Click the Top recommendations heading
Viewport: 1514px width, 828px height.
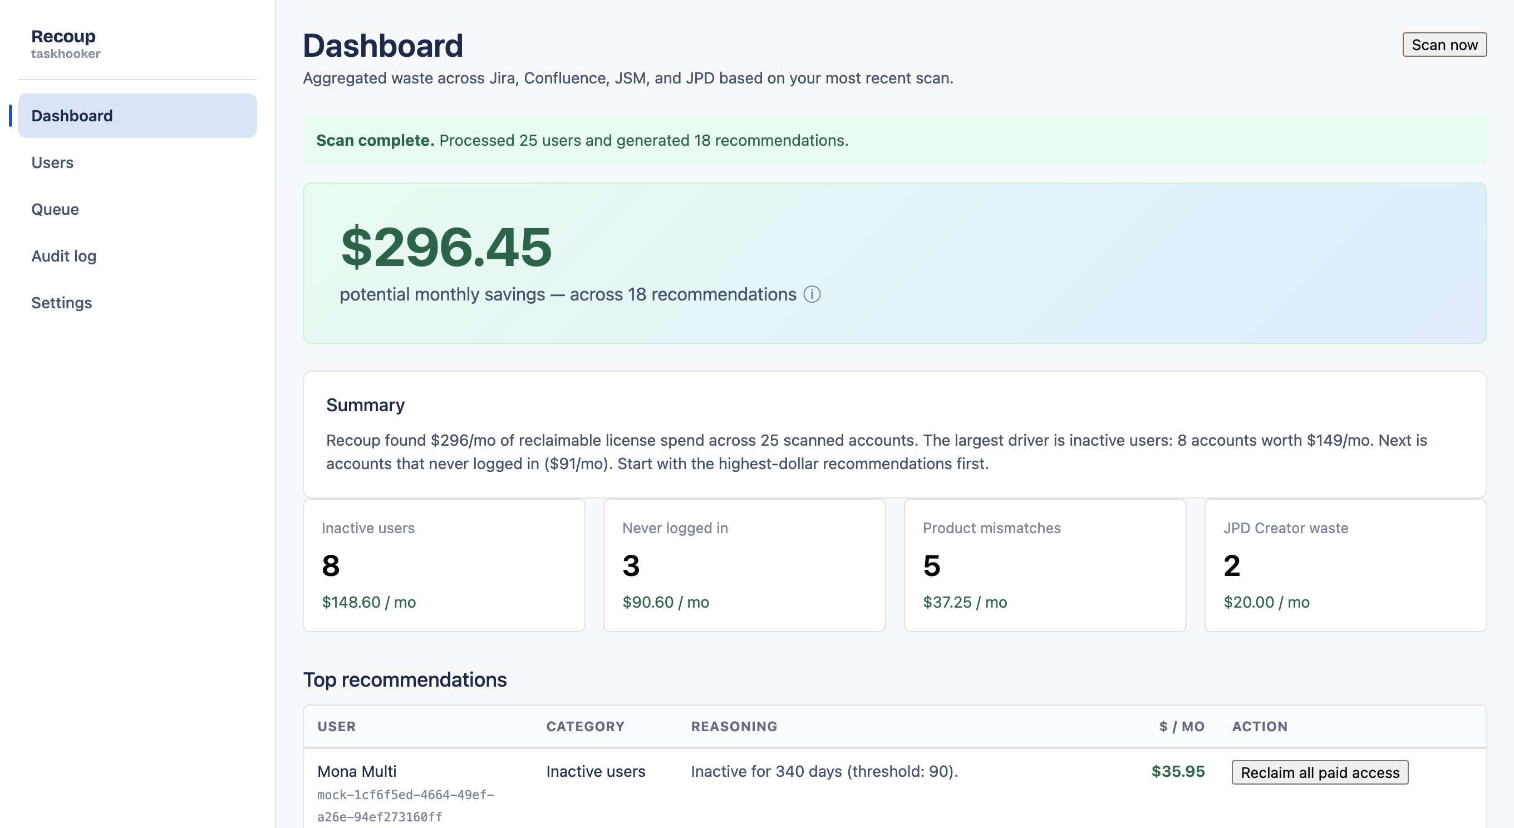point(405,680)
